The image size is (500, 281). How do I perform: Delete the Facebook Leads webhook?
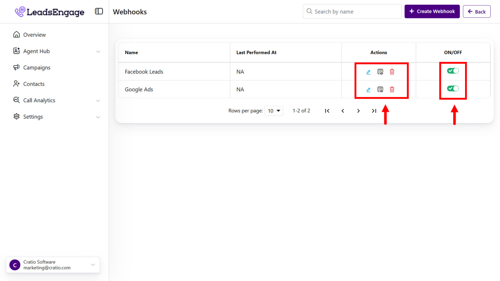coord(392,72)
